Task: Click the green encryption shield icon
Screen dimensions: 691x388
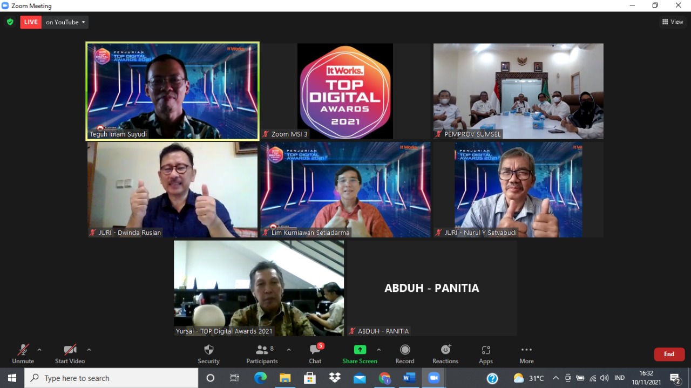Action: 10,22
